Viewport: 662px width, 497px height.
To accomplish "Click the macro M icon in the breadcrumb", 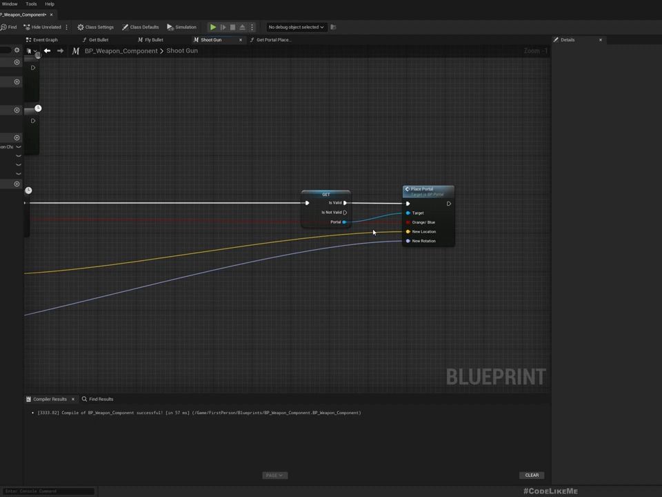I will 76,51.
